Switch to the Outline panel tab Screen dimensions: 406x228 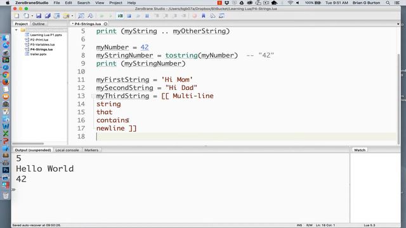pos(38,24)
